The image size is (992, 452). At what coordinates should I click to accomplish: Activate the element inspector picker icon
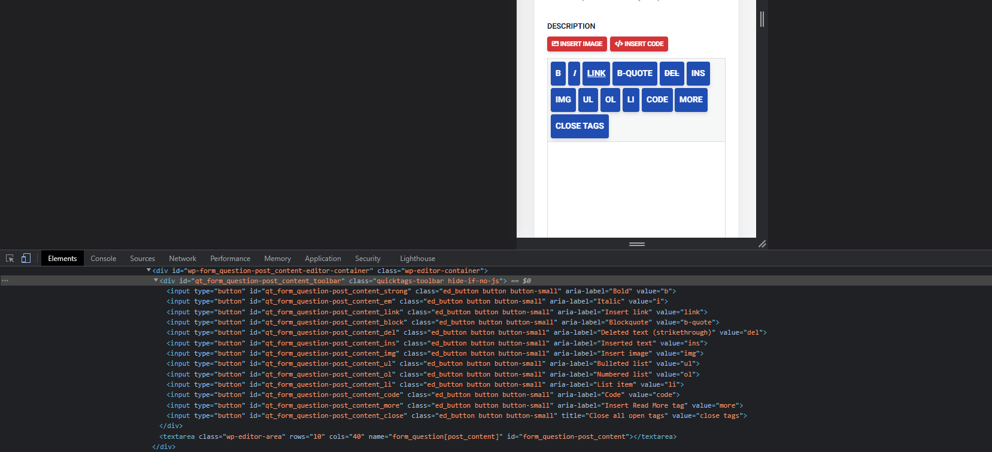(10, 259)
